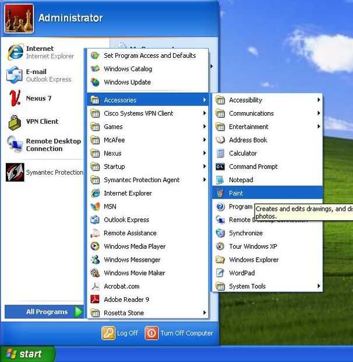Open the VPN Client padlock icon

[15, 123]
